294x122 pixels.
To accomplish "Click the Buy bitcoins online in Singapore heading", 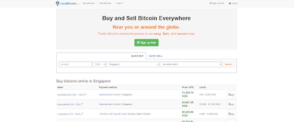I will pos(83,81).
